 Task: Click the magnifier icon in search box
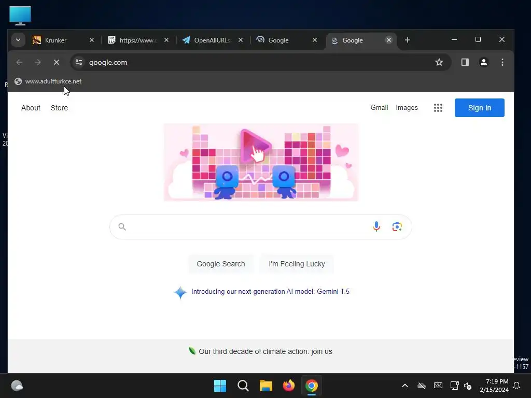[x=122, y=227]
